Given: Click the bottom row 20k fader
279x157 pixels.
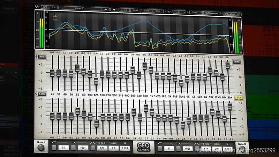Looking at the screenshot, I should [230, 106].
